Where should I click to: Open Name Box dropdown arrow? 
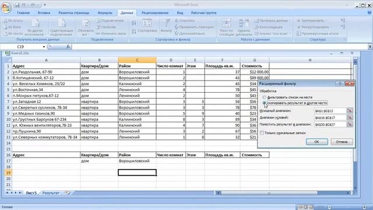[44, 47]
